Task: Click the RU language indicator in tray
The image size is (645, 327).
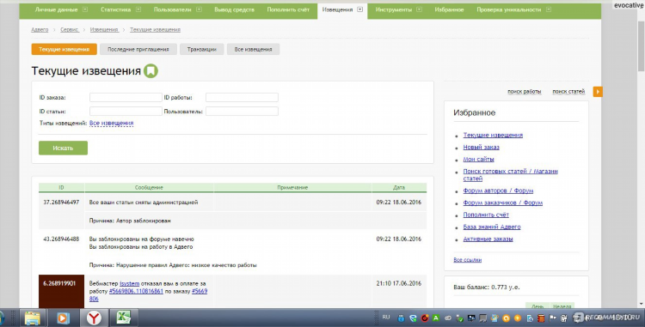Action: coord(386,318)
